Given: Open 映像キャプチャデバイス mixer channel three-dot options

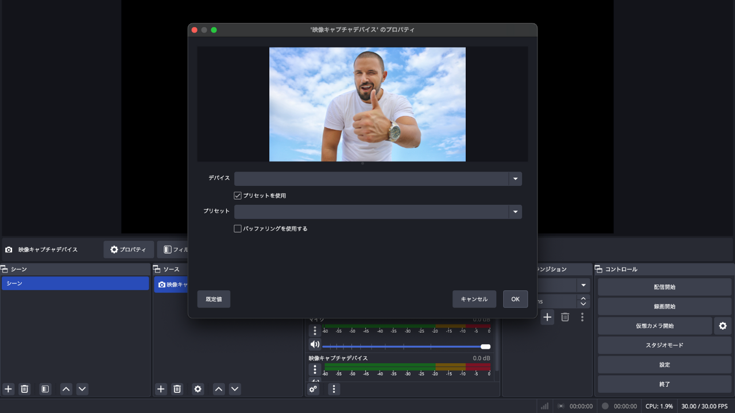Looking at the screenshot, I should point(315,369).
